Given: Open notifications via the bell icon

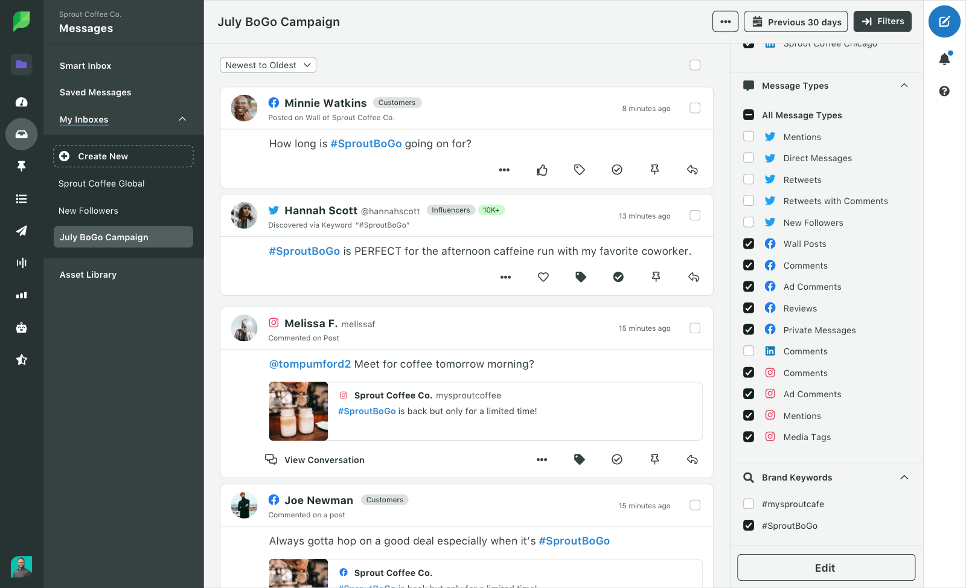Looking at the screenshot, I should 944,59.
